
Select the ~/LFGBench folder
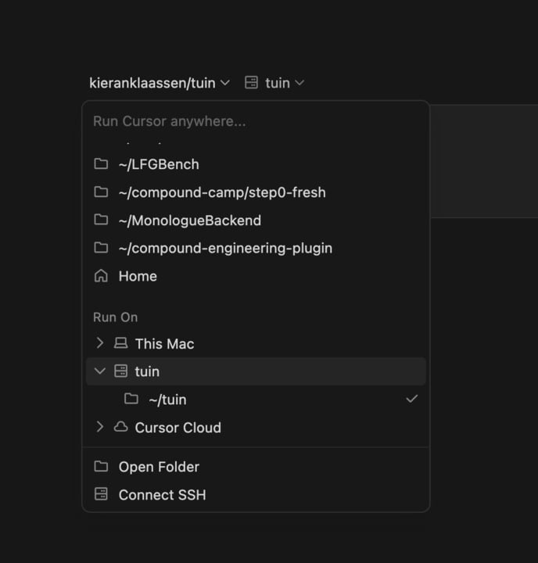[x=256, y=164]
